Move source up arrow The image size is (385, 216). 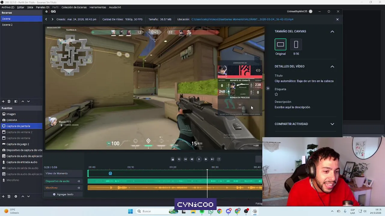click(23, 196)
